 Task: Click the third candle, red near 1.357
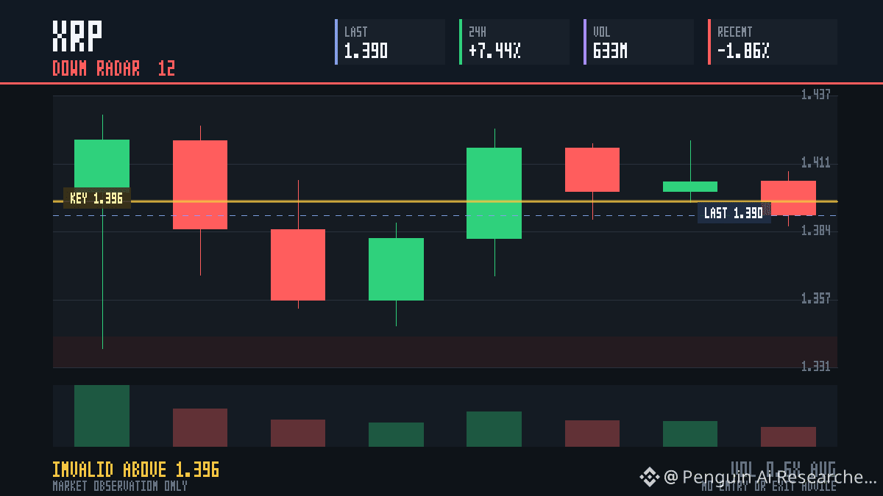pos(298,265)
